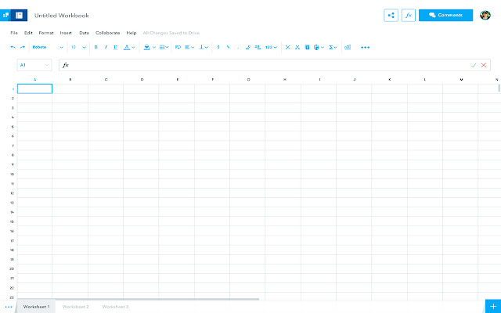Expand sum functions dropdown arrow
This screenshot has height=313, width=501.
coord(336,47)
